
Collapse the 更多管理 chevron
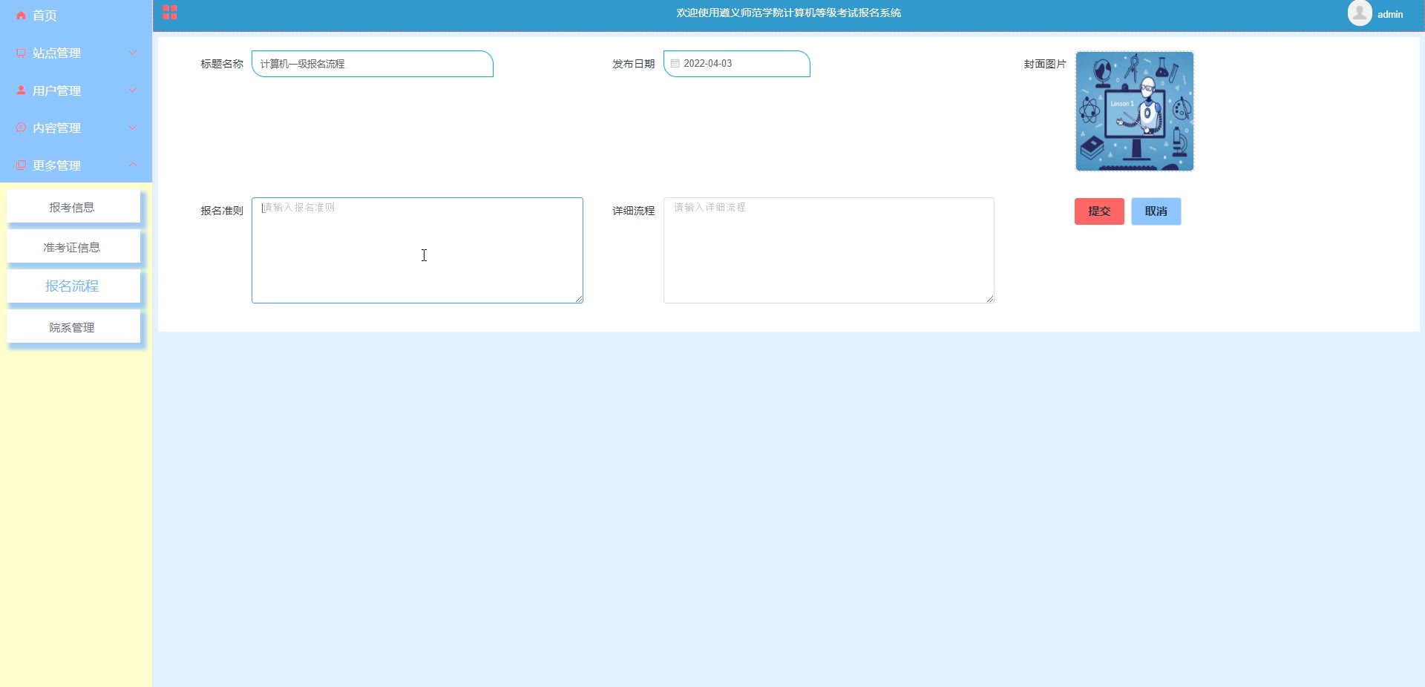(133, 165)
